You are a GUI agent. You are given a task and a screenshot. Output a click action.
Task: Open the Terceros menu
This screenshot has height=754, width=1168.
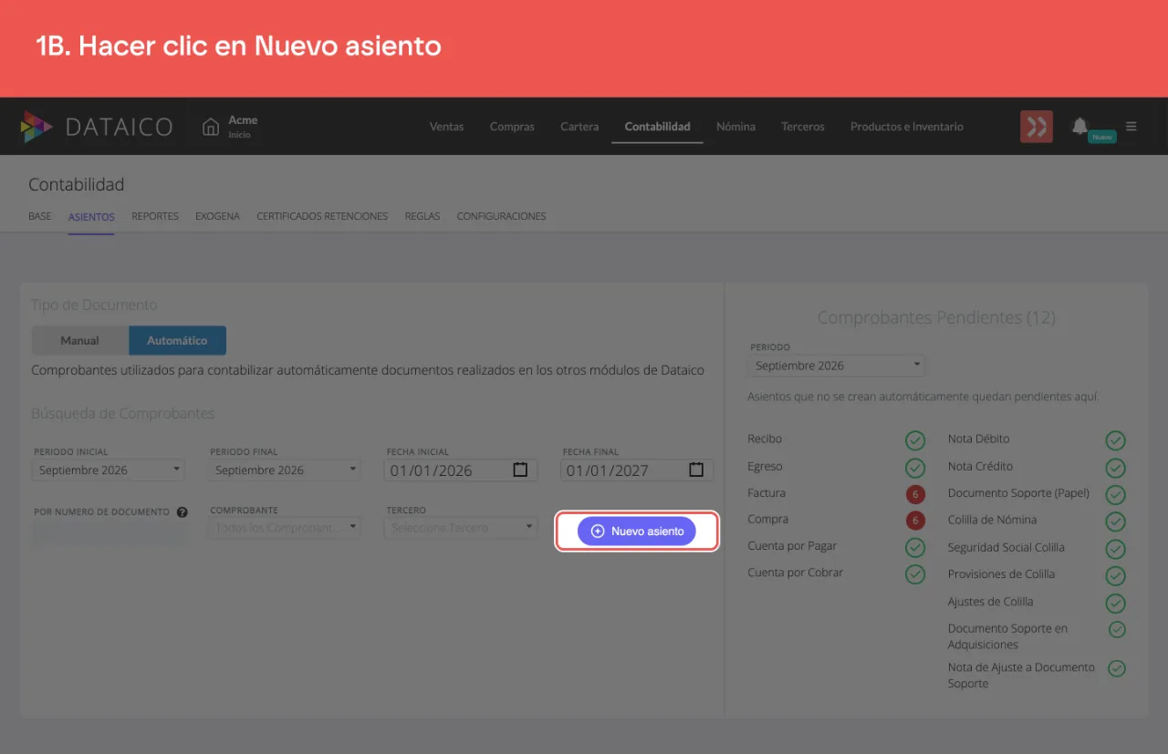[803, 127]
